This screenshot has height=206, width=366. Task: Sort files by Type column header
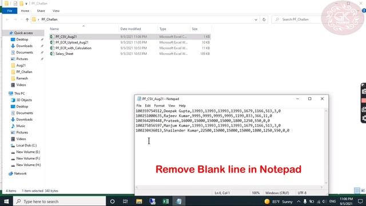point(162,29)
